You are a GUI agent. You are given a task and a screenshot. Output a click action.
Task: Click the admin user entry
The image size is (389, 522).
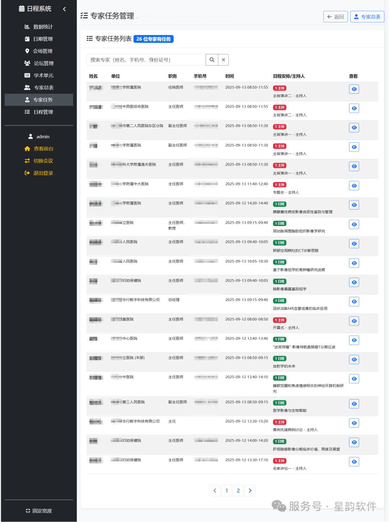[39, 137]
